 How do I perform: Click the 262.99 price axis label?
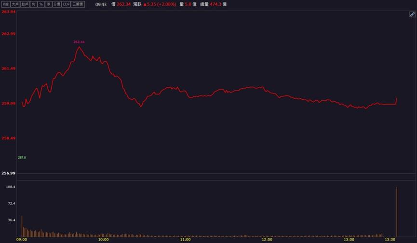click(x=9, y=34)
